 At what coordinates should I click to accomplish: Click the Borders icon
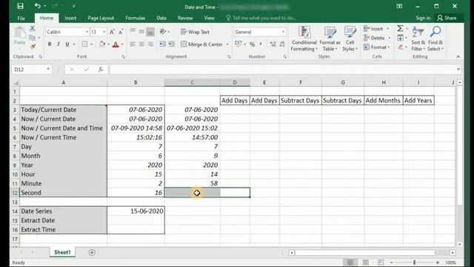pyautogui.click(x=84, y=44)
